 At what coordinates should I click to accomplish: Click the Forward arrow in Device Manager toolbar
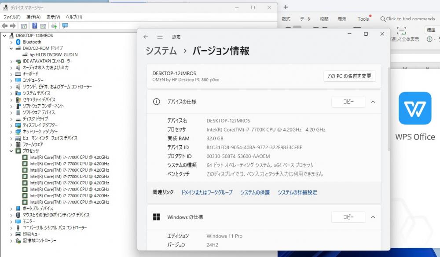click(x=13, y=26)
